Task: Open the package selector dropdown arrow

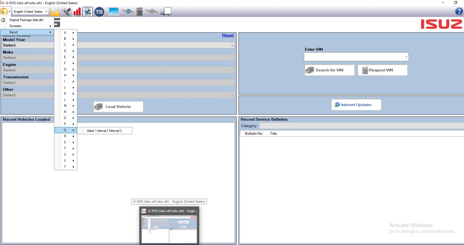Action: (10, 12)
